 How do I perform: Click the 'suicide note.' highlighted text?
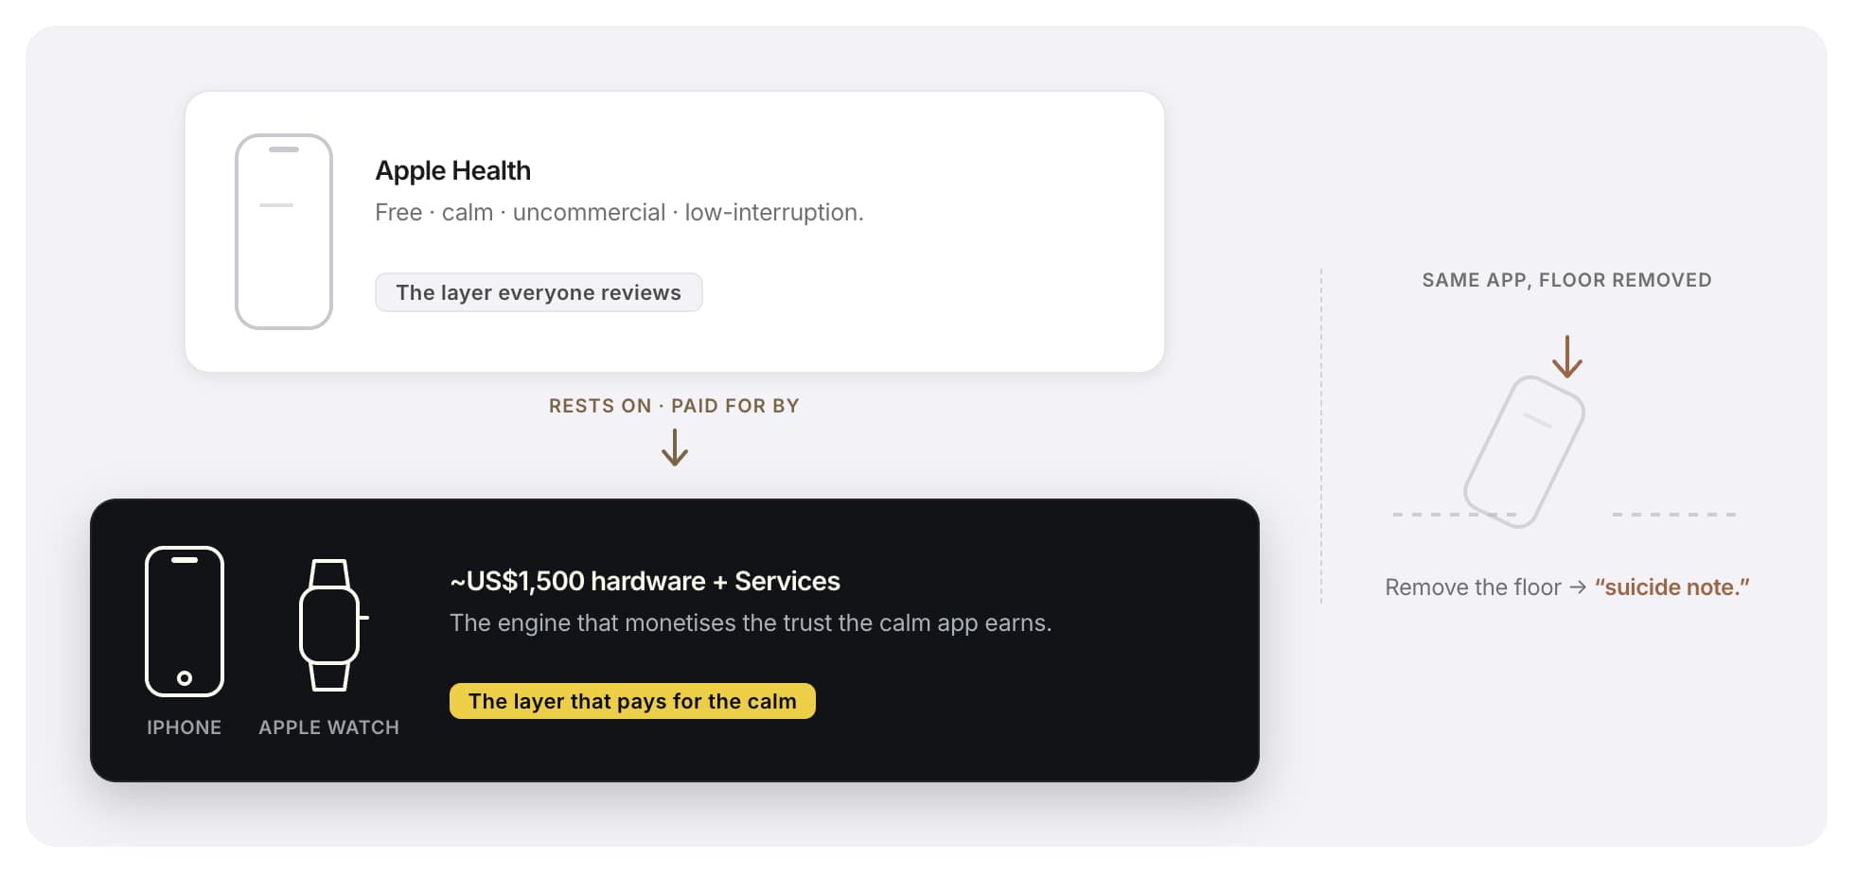(x=1671, y=587)
